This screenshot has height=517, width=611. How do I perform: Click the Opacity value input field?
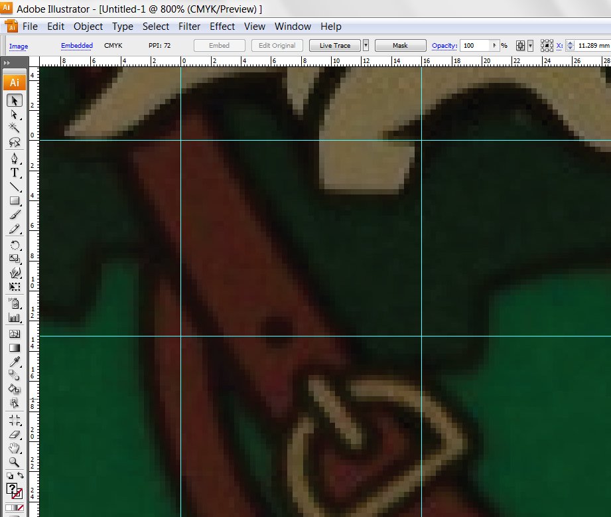click(475, 46)
